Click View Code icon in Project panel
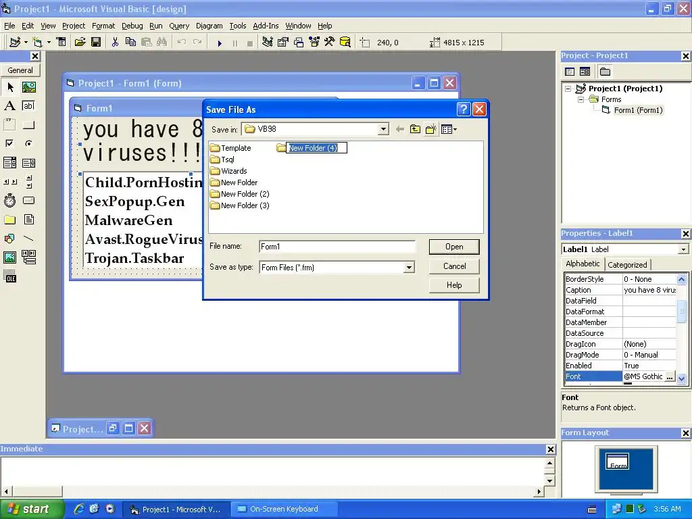Viewport: 692px width, 519px height. tap(570, 72)
